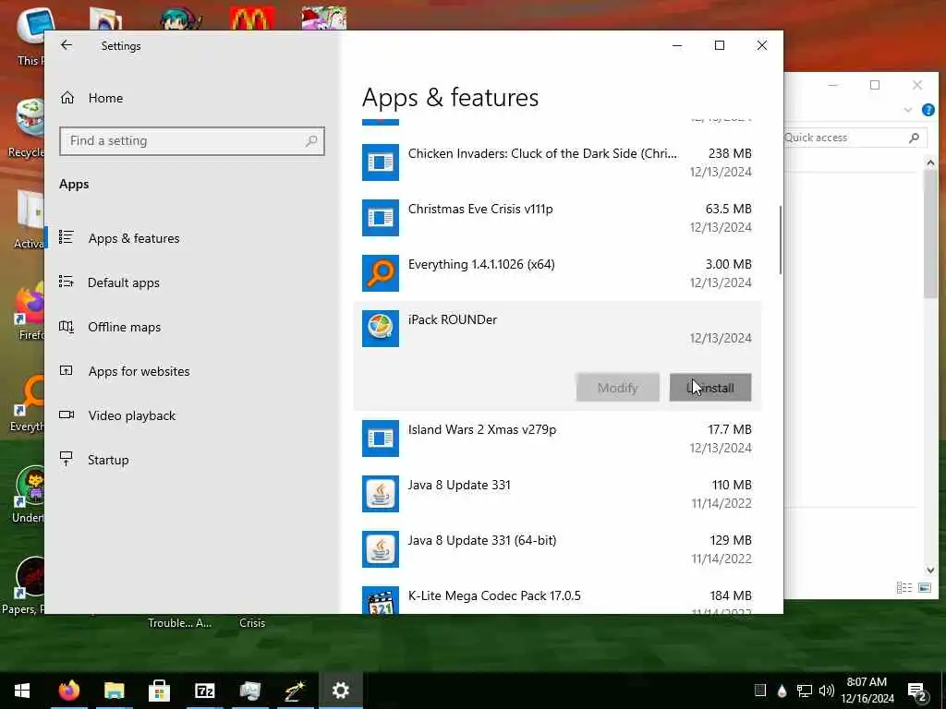Click the iPack ROUNDer app icon
This screenshot has height=709, width=946.
tap(380, 329)
